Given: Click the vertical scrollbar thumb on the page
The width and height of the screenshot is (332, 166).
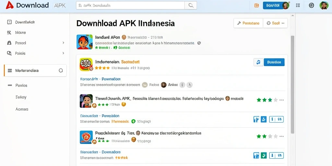Looking at the screenshot, I should [292, 85].
